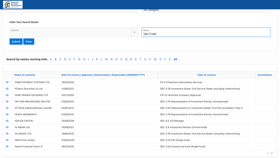Expand the Activity dropdown arrow
Viewport: 280px width, 158px height.
point(134,32)
